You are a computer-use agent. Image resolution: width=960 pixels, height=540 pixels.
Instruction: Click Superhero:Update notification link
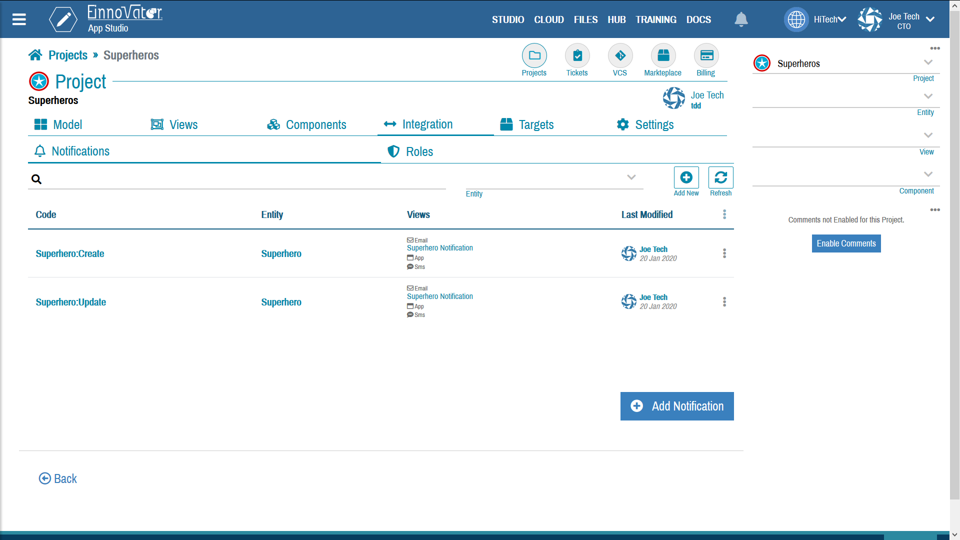click(x=71, y=301)
